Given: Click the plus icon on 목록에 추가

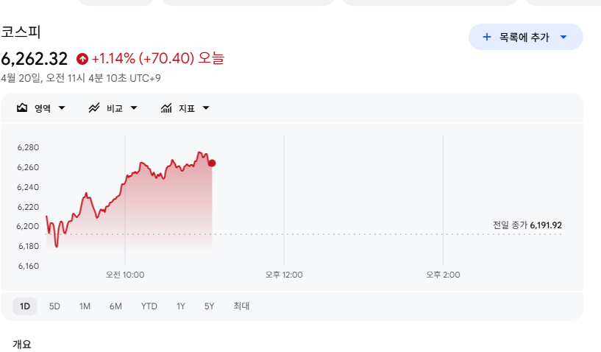Looking at the screenshot, I should (486, 37).
